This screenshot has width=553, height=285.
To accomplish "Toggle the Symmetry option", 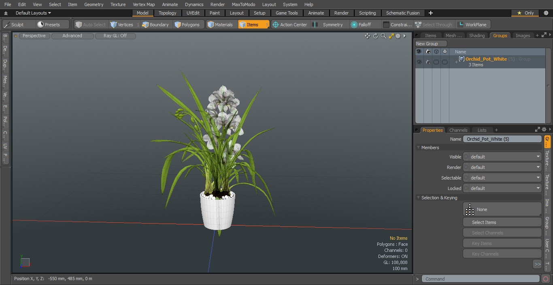I will point(329,25).
